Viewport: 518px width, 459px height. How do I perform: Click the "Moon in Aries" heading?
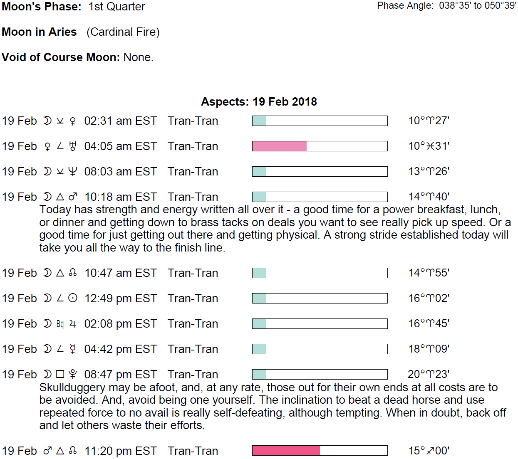pyautogui.click(x=39, y=32)
